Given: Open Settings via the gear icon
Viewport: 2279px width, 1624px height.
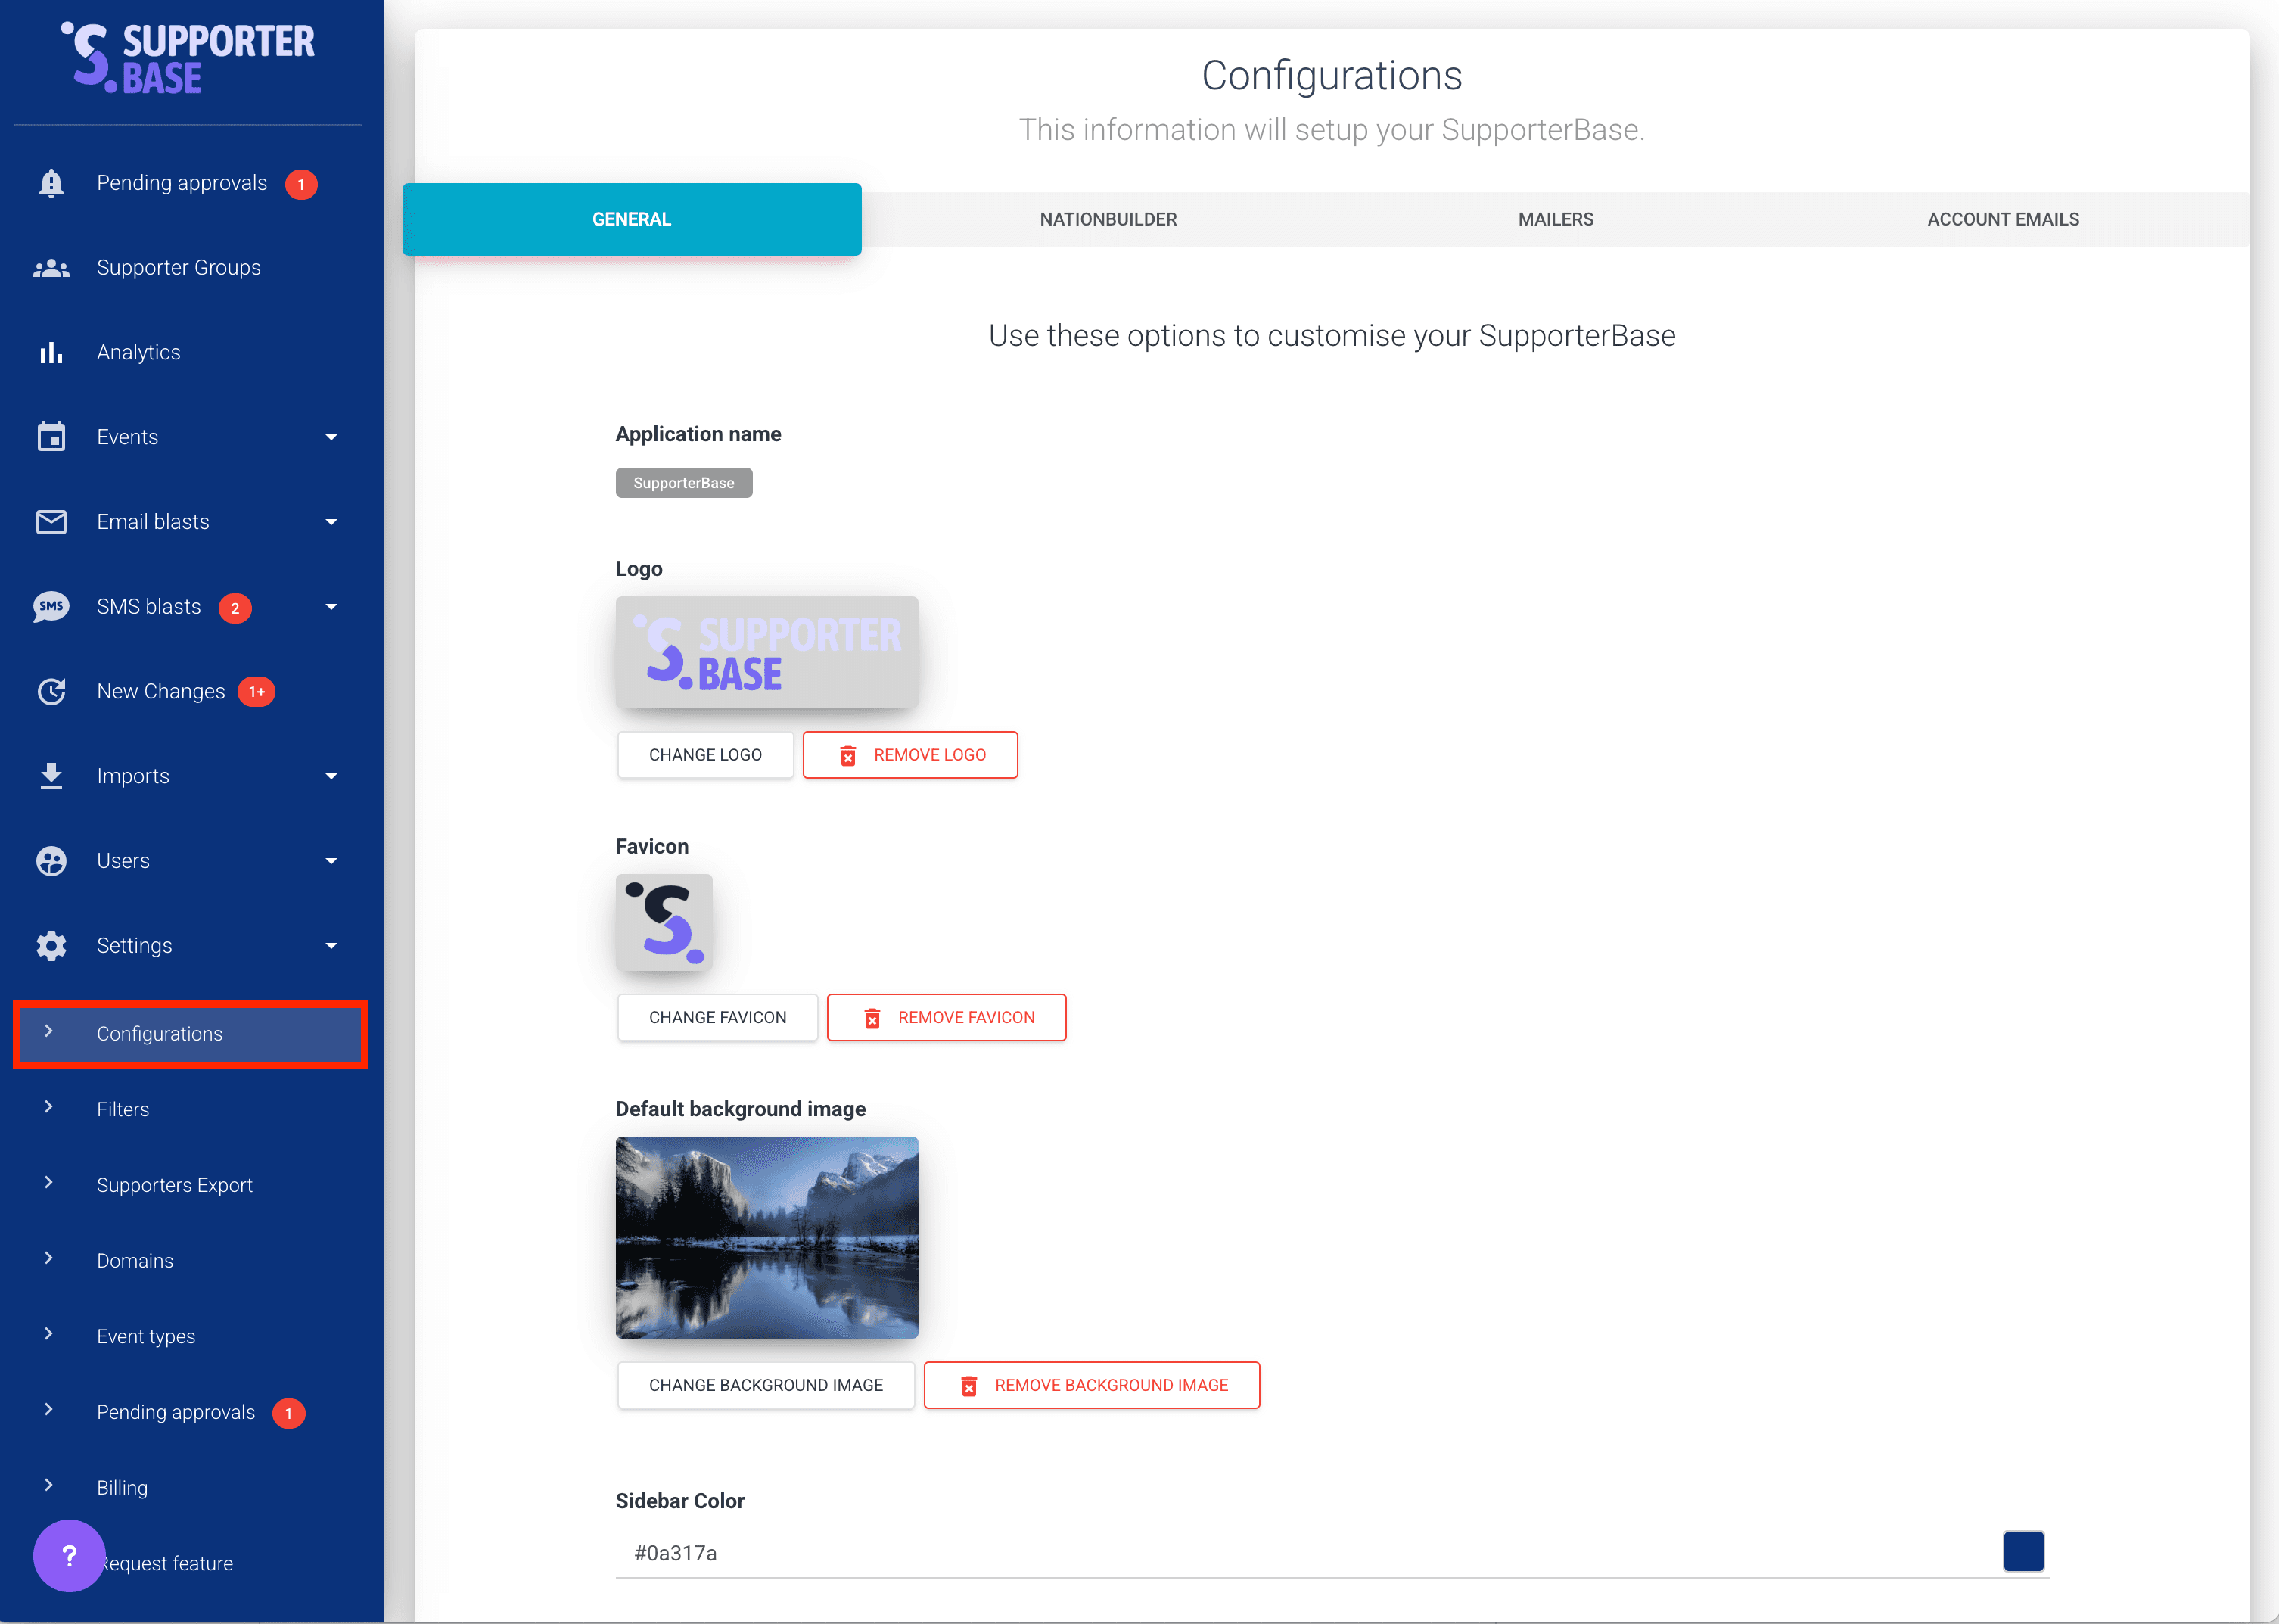Looking at the screenshot, I should click(51, 945).
